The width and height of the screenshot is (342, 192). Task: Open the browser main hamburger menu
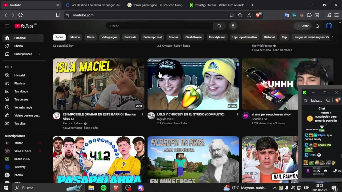[x=336, y=15]
